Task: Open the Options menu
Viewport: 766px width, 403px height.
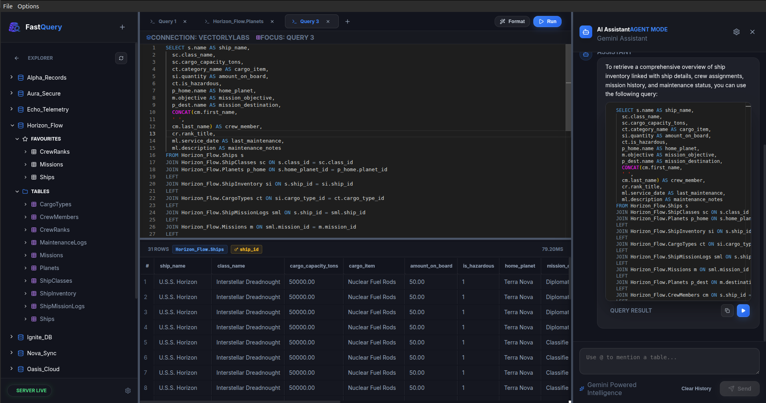Action: click(x=28, y=6)
